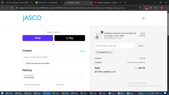Reload the checkout page

pos(12,8)
